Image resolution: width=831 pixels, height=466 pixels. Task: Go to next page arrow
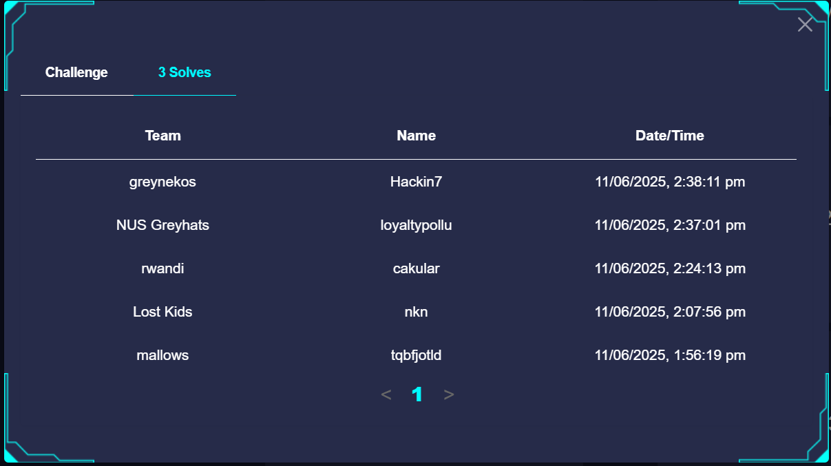tap(449, 394)
